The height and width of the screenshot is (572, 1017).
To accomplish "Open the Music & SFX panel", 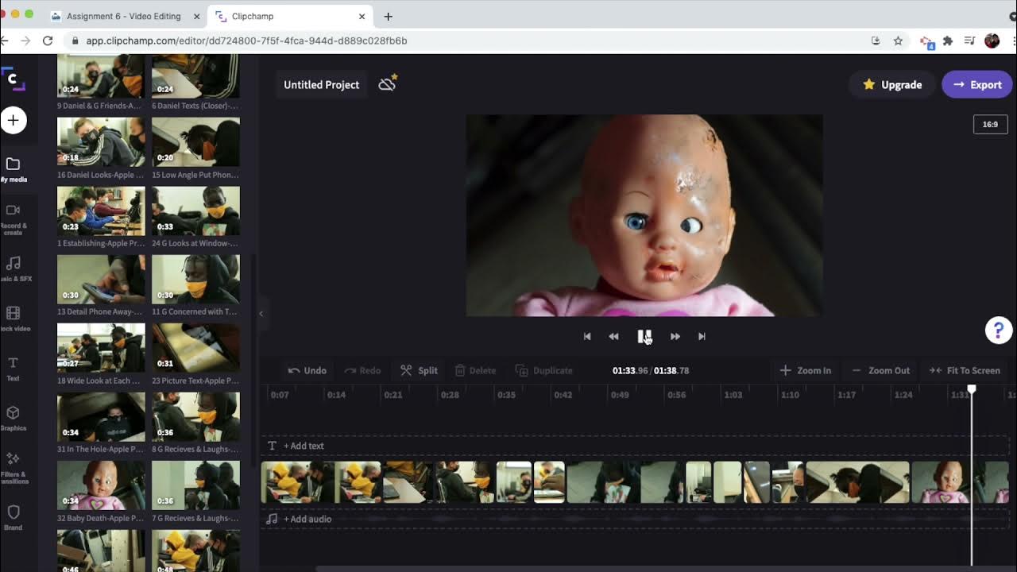I will tap(14, 269).
